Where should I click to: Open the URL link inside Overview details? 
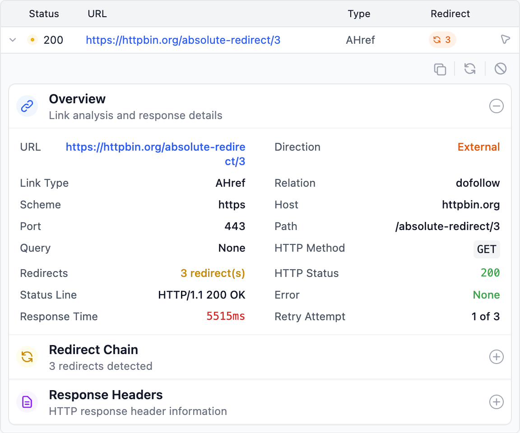click(156, 147)
